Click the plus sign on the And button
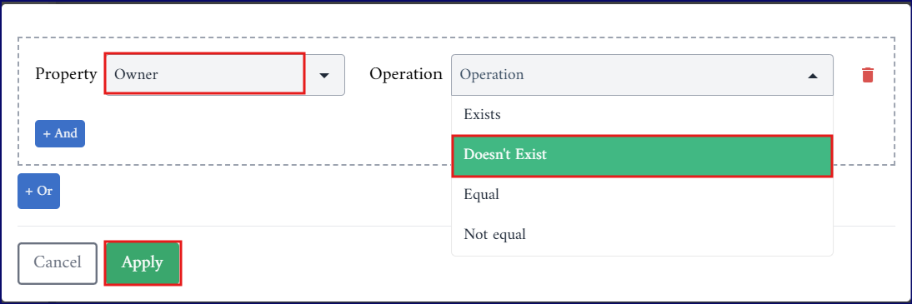The width and height of the screenshot is (912, 304). pos(47,134)
